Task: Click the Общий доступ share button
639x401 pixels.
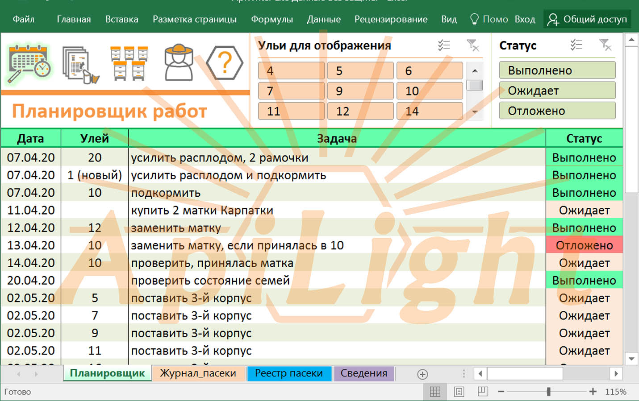Action: tap(587, 19)
